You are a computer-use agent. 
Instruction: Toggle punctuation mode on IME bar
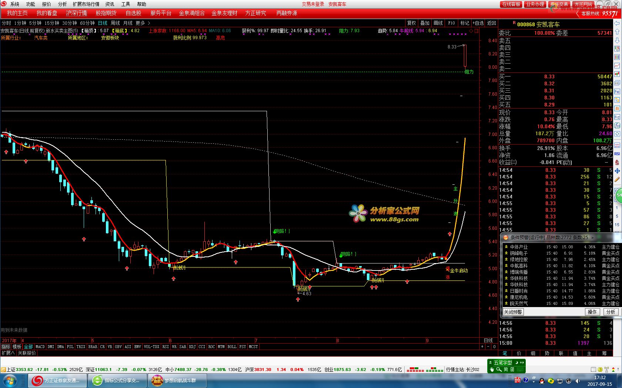click(x=522, y=363)
